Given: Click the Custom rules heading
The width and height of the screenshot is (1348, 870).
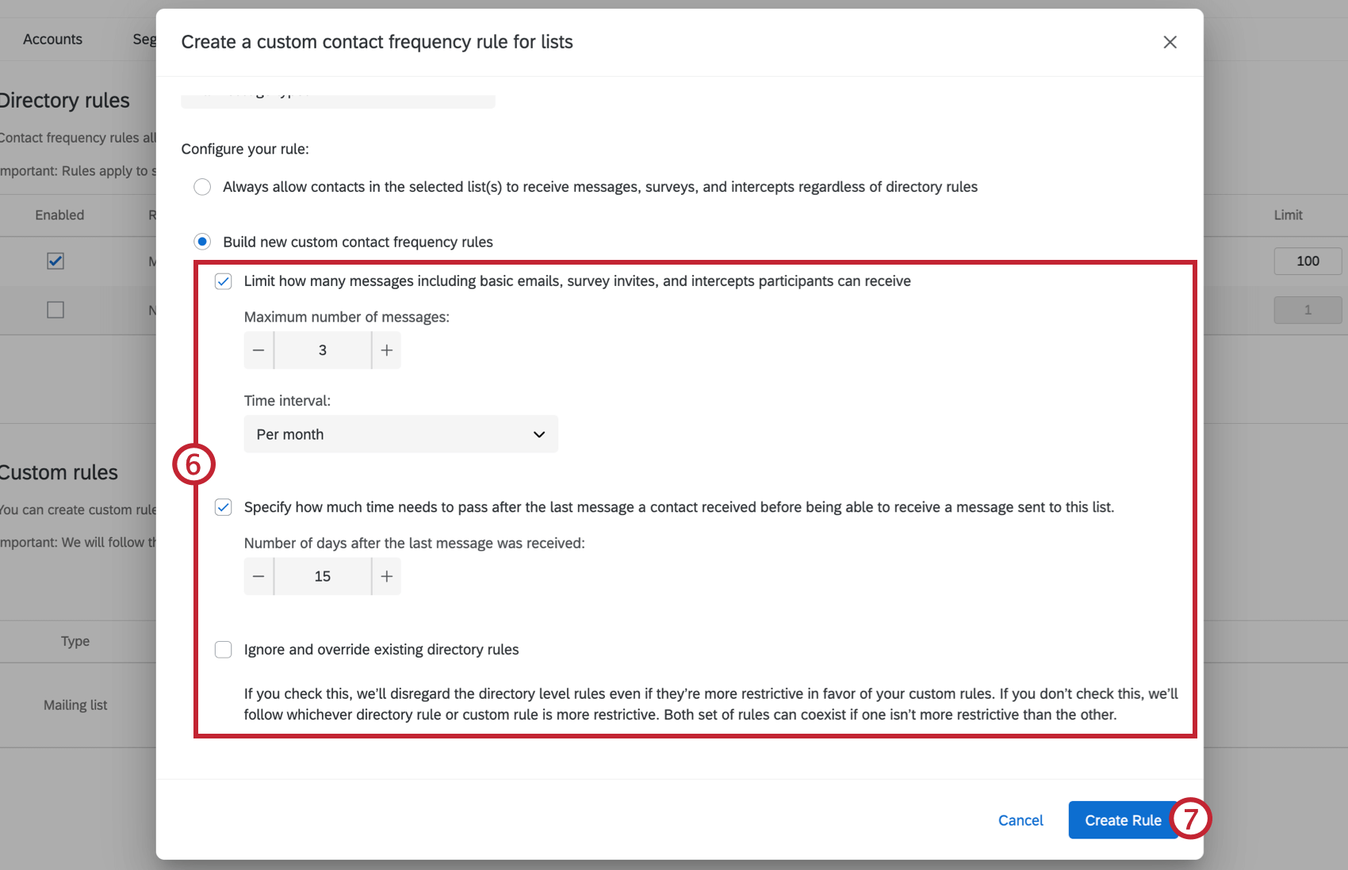Looking at the screenshot, I should 59,472.
